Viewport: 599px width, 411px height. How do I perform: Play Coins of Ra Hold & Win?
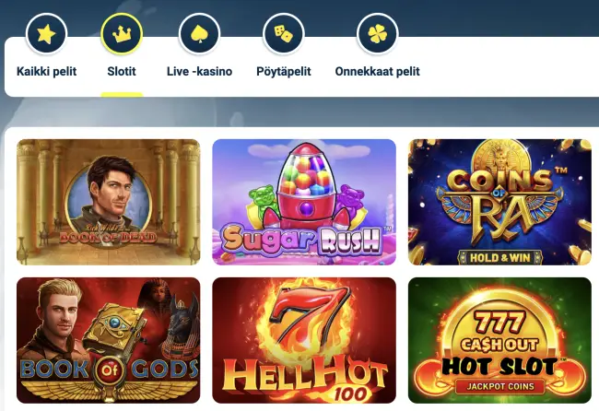tap(499, 202)
